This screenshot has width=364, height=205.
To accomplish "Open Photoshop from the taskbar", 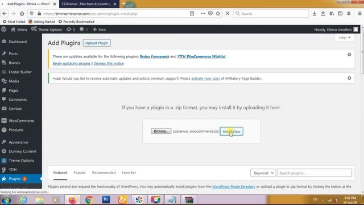I will [106, 200].
